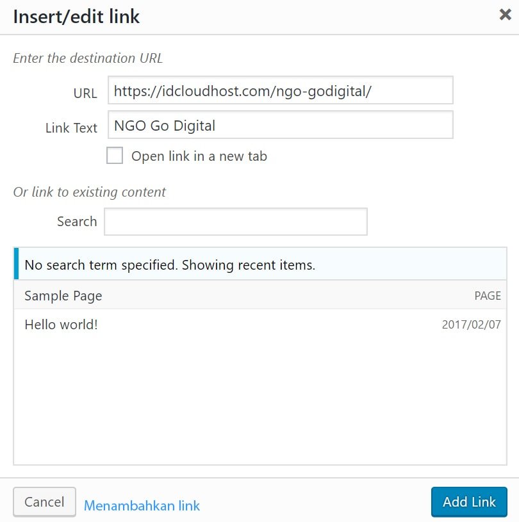Click inside the URL field with the idcloudhost address

280,90
